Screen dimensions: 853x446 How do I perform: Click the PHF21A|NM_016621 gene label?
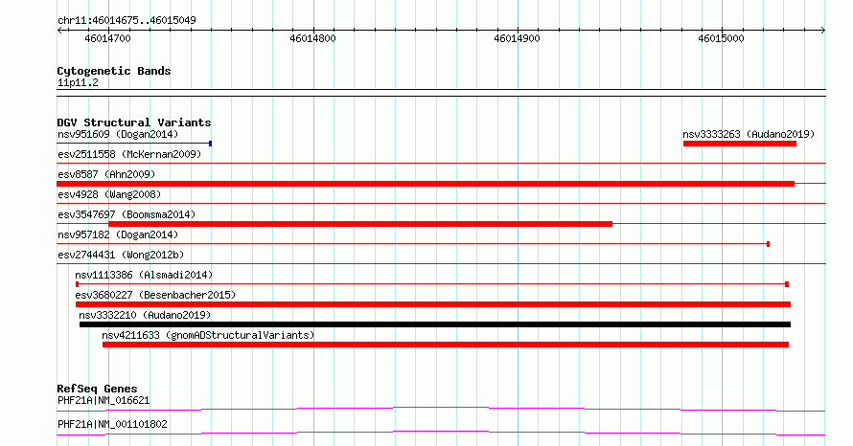pyautogui.click(x=104, y=400)
